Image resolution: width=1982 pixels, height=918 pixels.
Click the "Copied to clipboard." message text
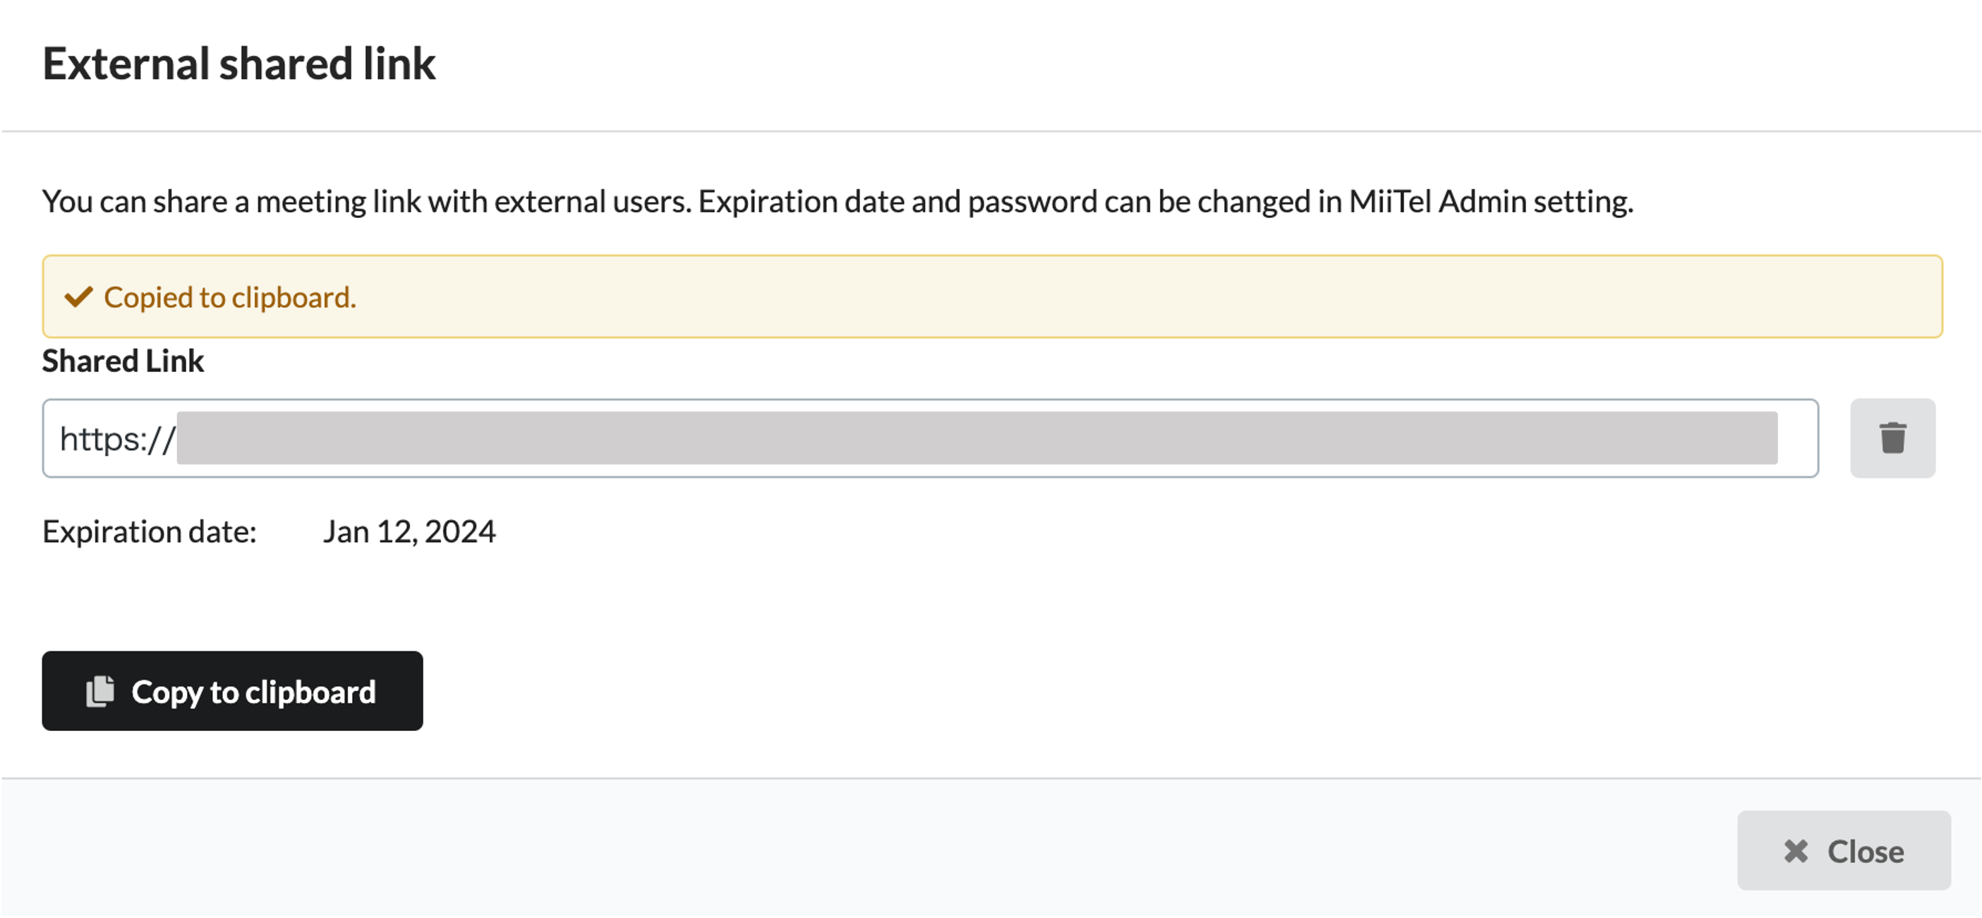pos(230,297)
